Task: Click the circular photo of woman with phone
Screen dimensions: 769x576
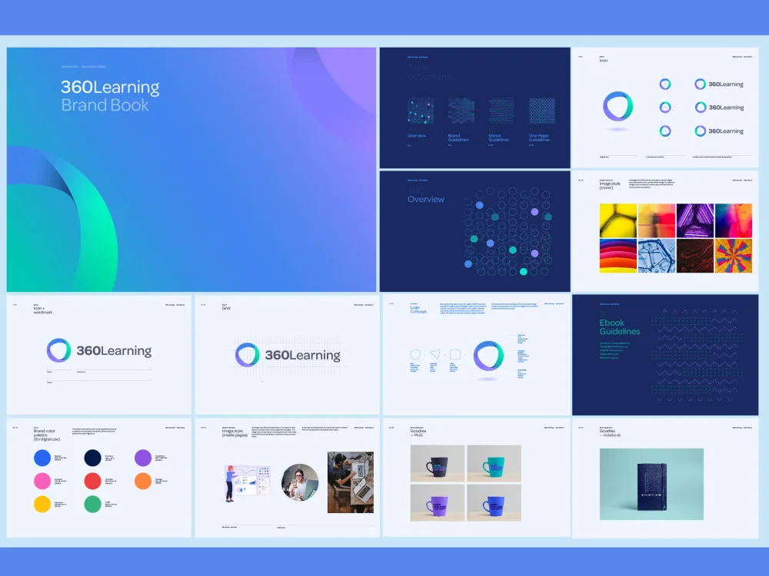Action: 300,482
